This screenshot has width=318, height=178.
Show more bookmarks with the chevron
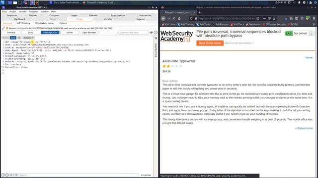tap(314, 24)
